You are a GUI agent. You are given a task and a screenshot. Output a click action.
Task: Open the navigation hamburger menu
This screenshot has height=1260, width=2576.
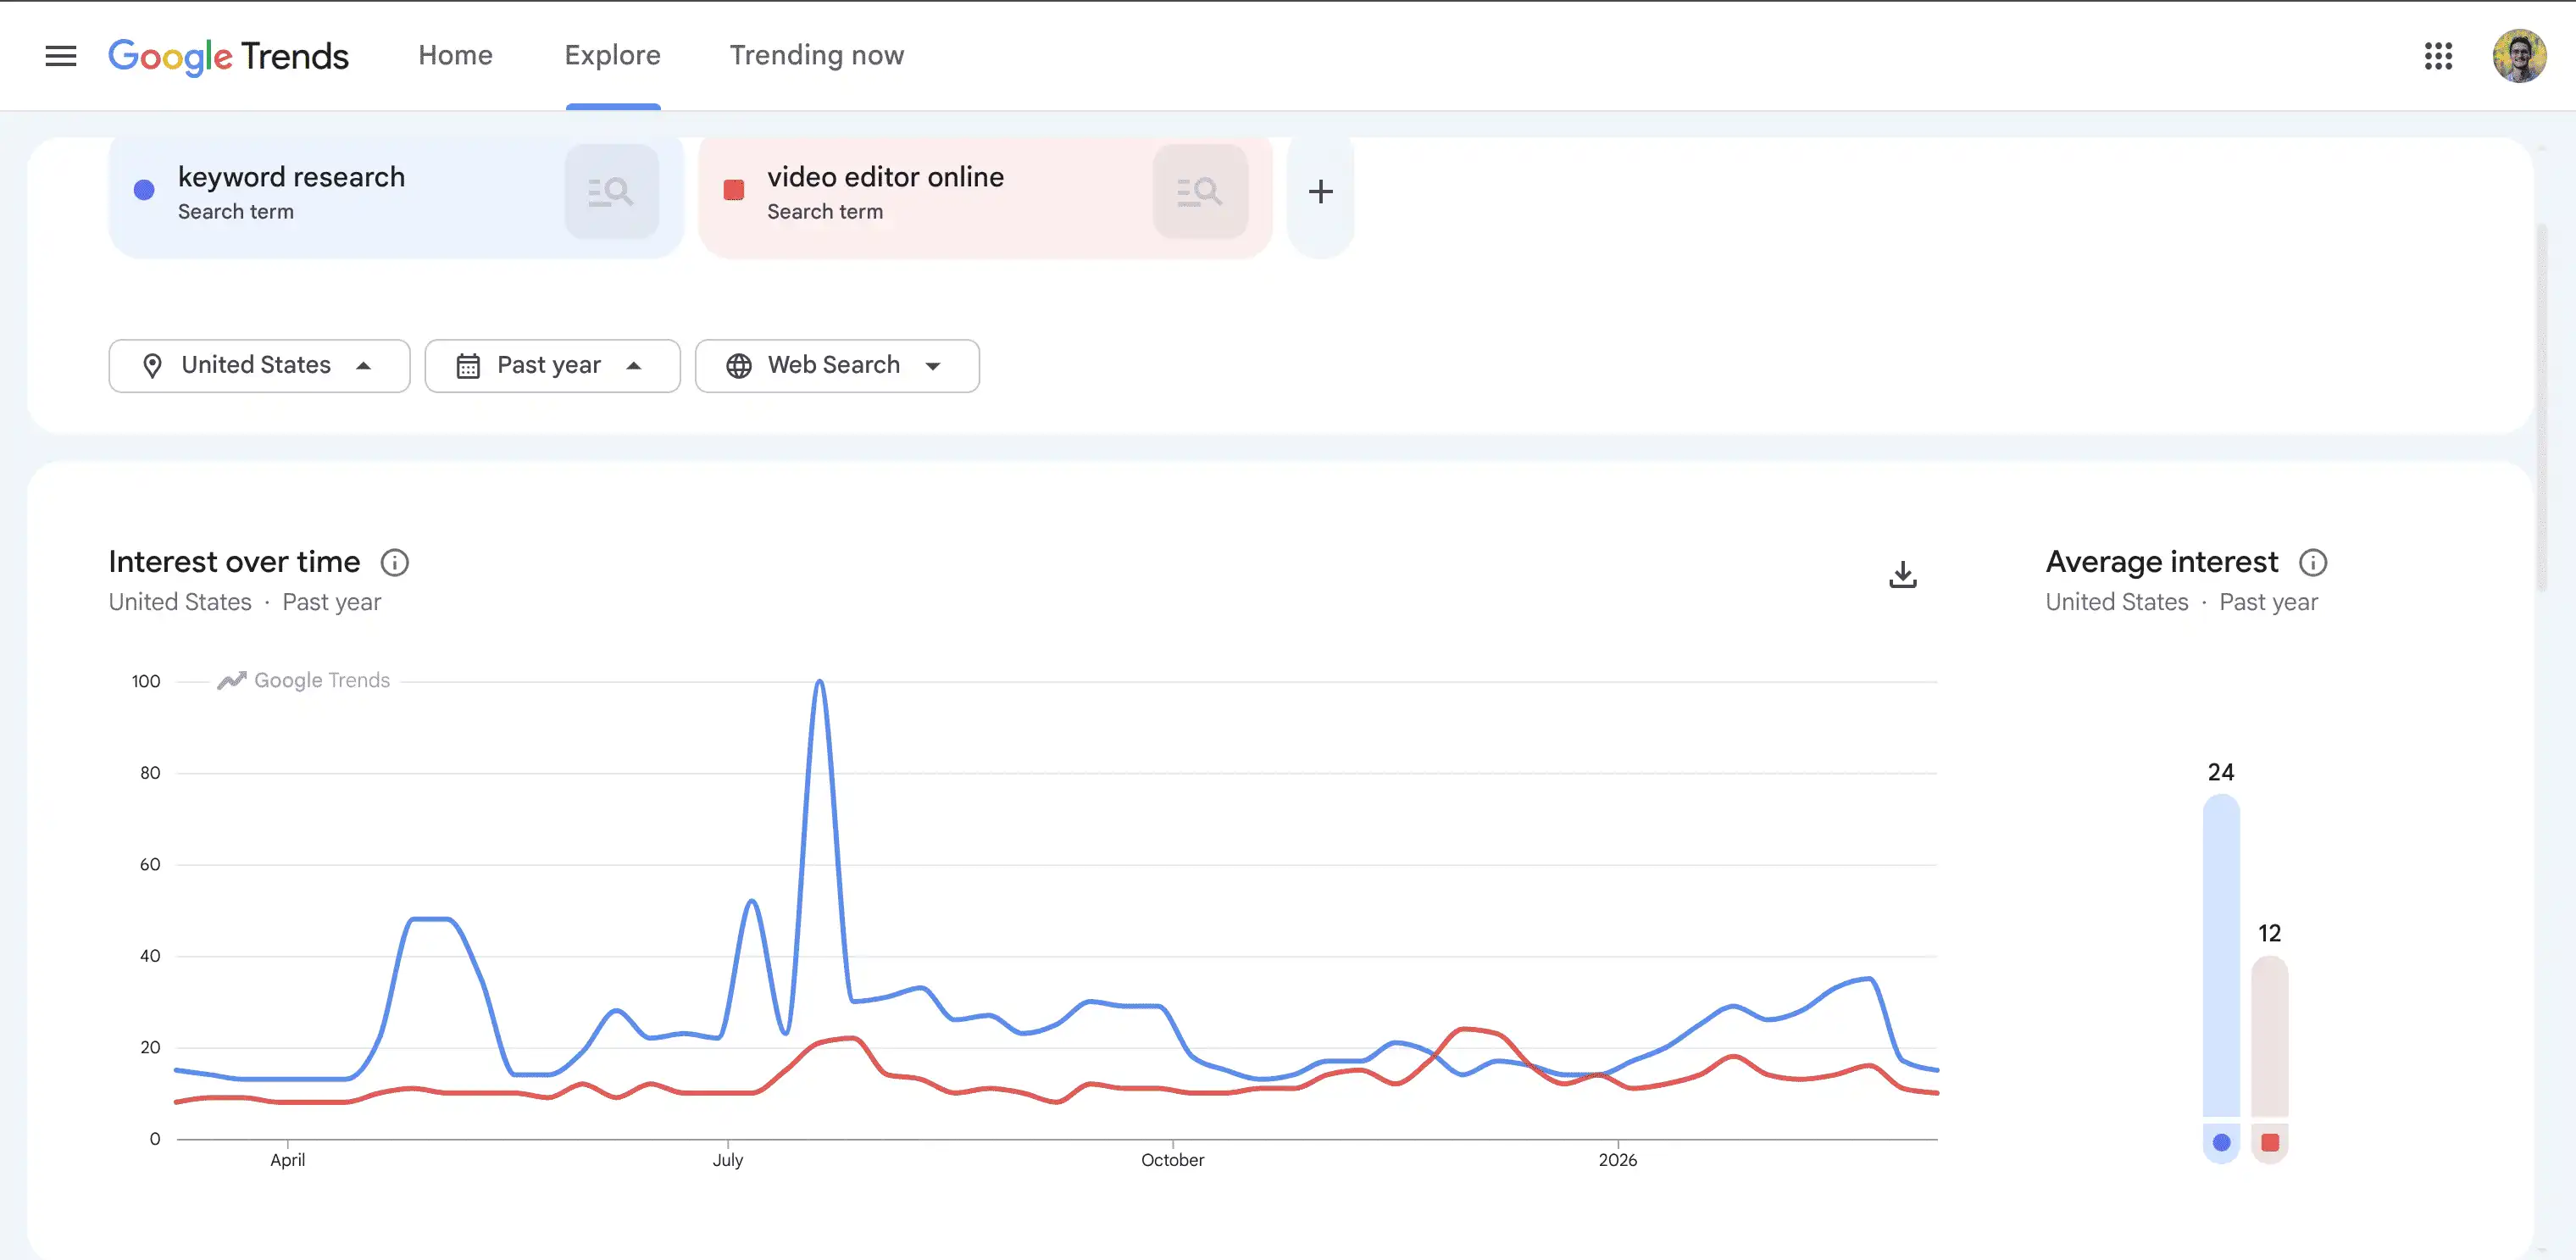pyautogui.click(x=60, y=56)
